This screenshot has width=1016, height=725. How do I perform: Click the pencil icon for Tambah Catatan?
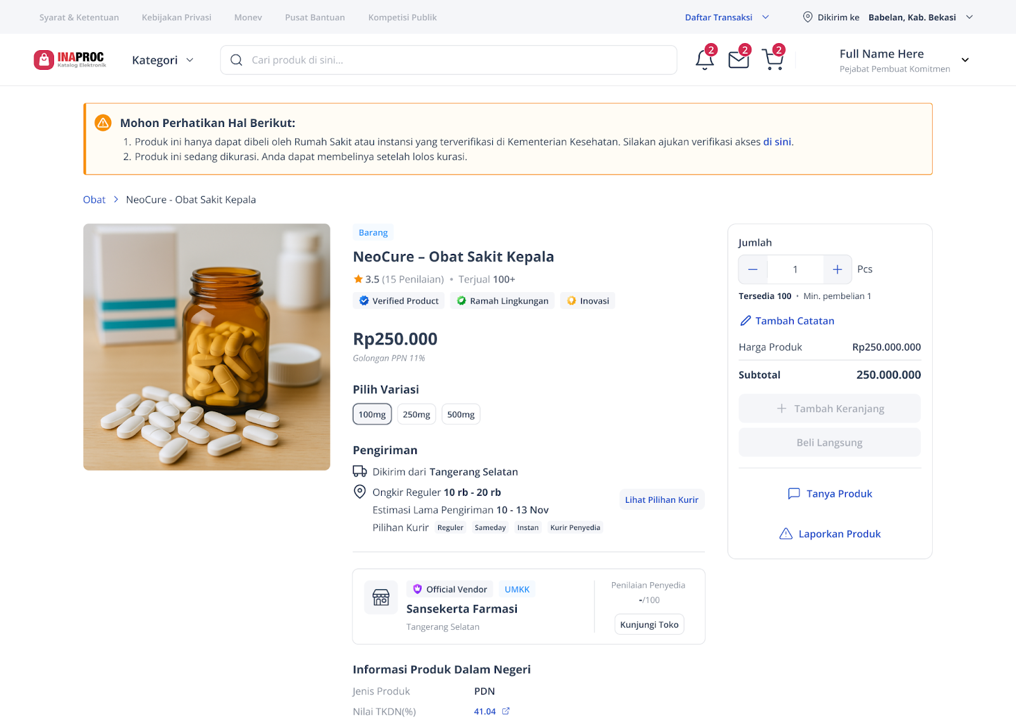tap(745, 321)
